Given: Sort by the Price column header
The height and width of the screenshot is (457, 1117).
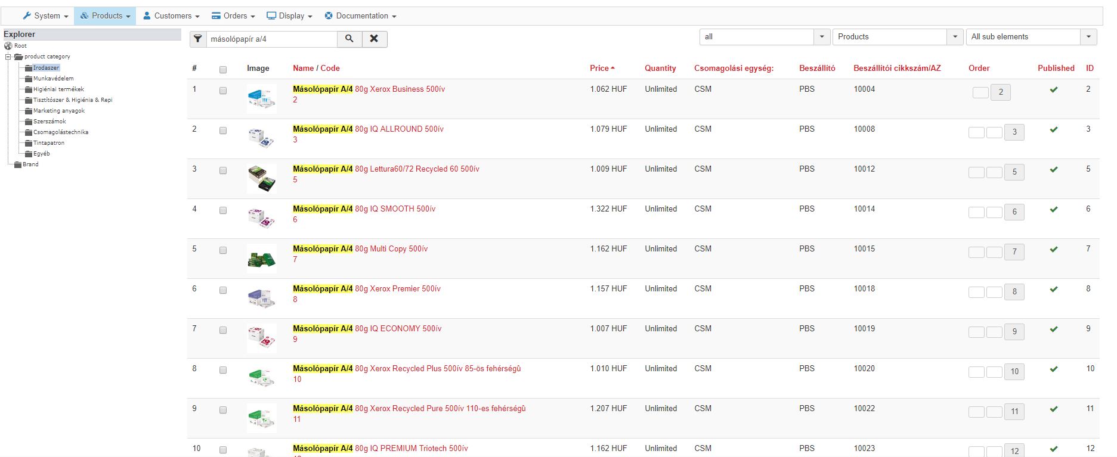Looking at the screenshot, I should 599,69.
